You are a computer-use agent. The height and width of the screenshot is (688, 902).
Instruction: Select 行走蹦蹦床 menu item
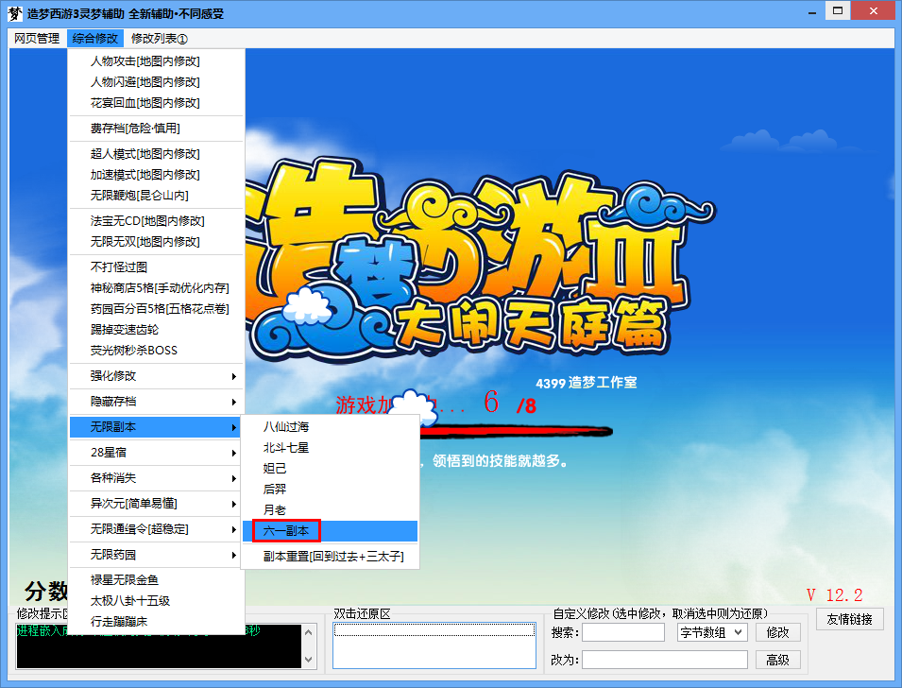(157, 621)
